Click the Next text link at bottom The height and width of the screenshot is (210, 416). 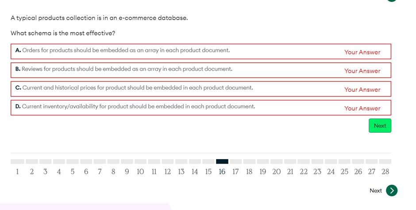[376, 191]
